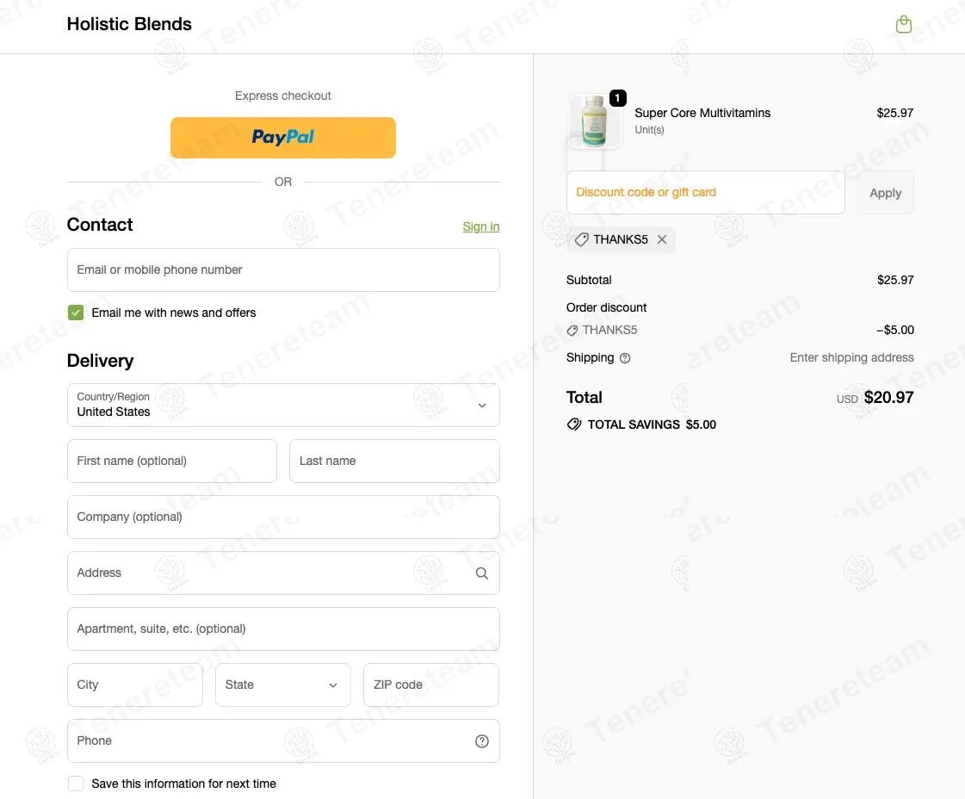
Task: Click the phone field help icon
Action: (x=482, y=741)
